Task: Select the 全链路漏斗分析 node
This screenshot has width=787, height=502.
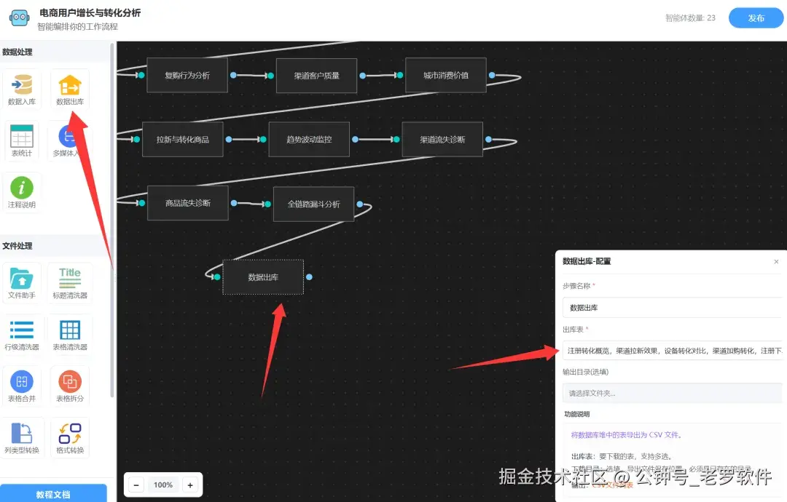Action: pos(313,204)
